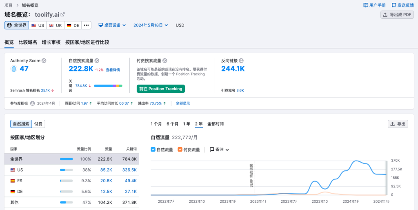Switch to Compare Domains tab
This screenshot has height=210, width=418.
tap(28, 42)
